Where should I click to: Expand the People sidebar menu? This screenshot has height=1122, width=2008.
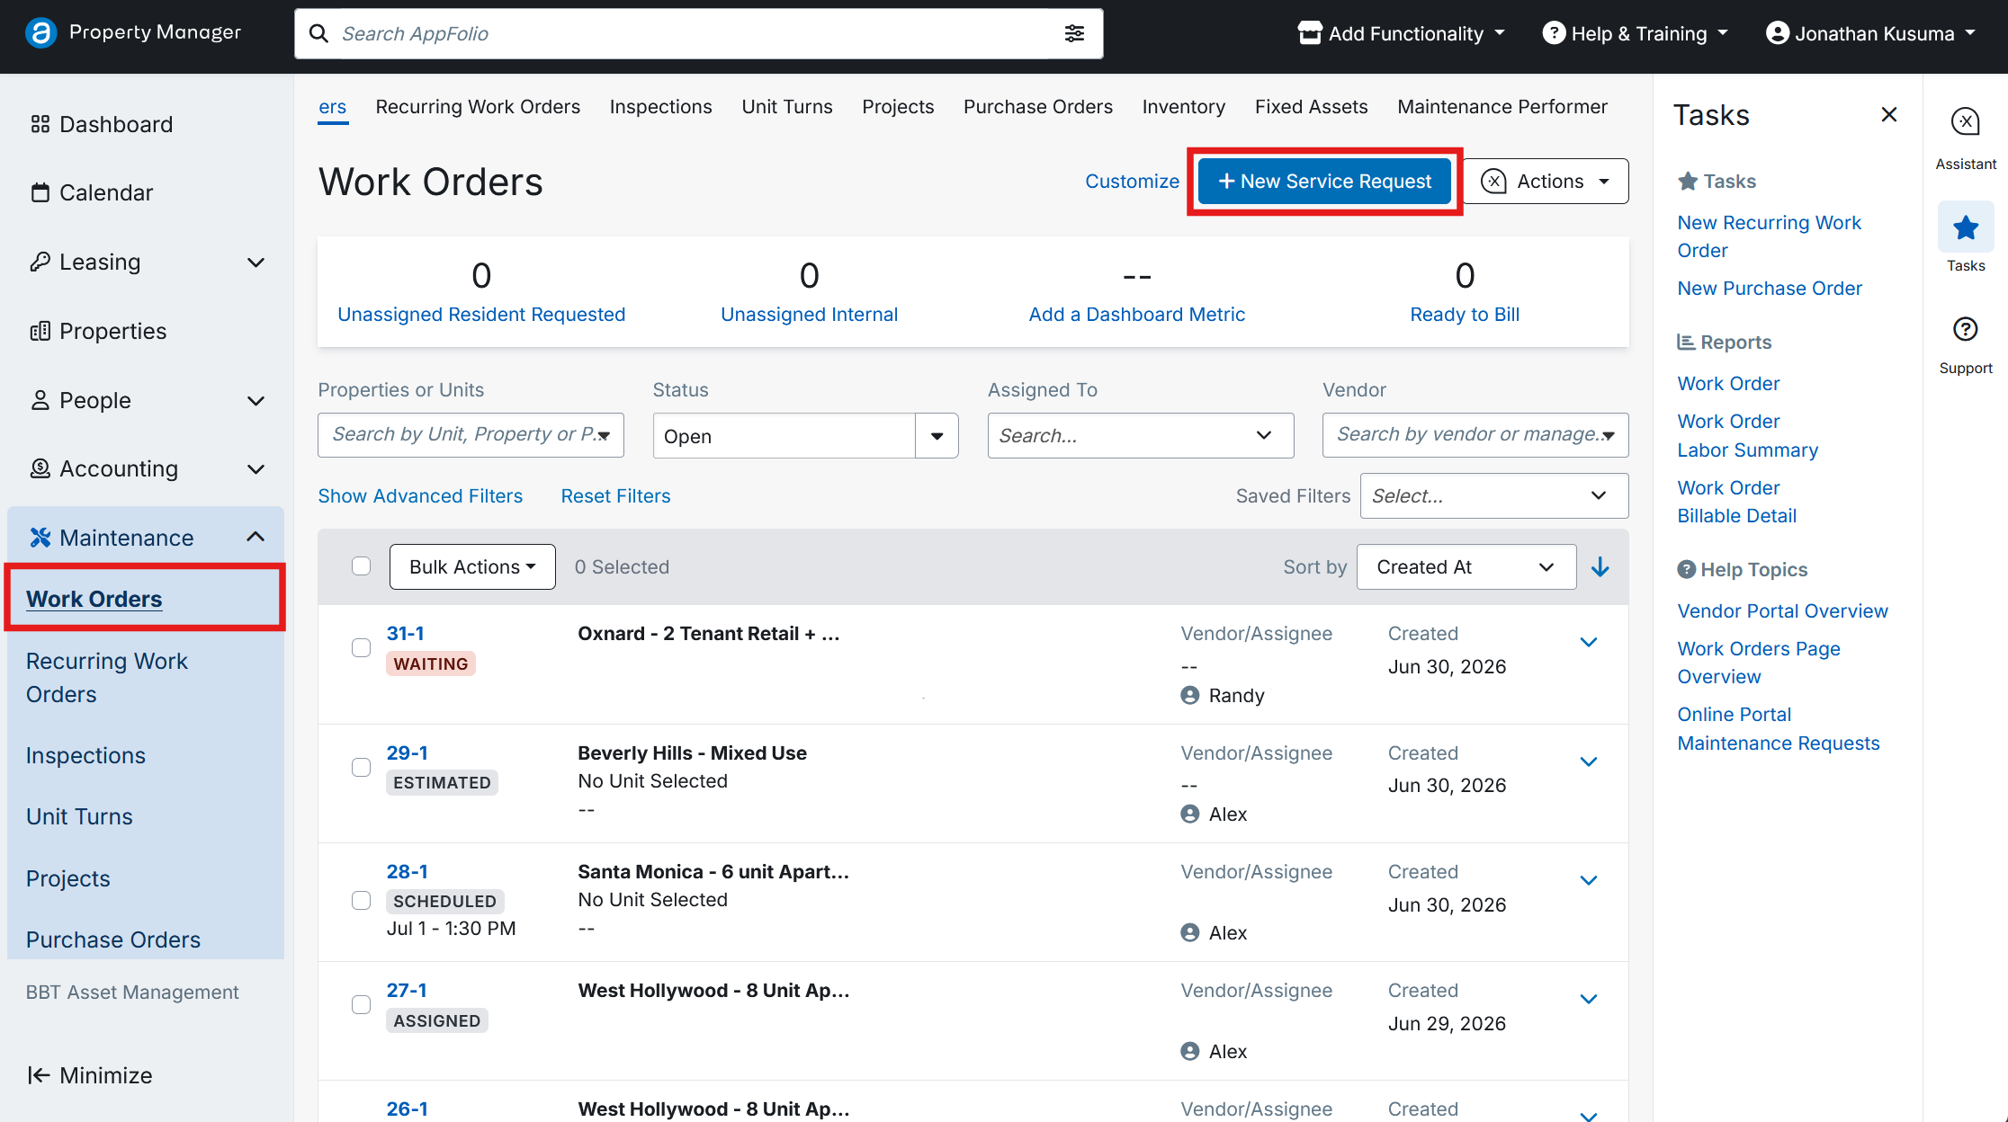tap(255, 401)
